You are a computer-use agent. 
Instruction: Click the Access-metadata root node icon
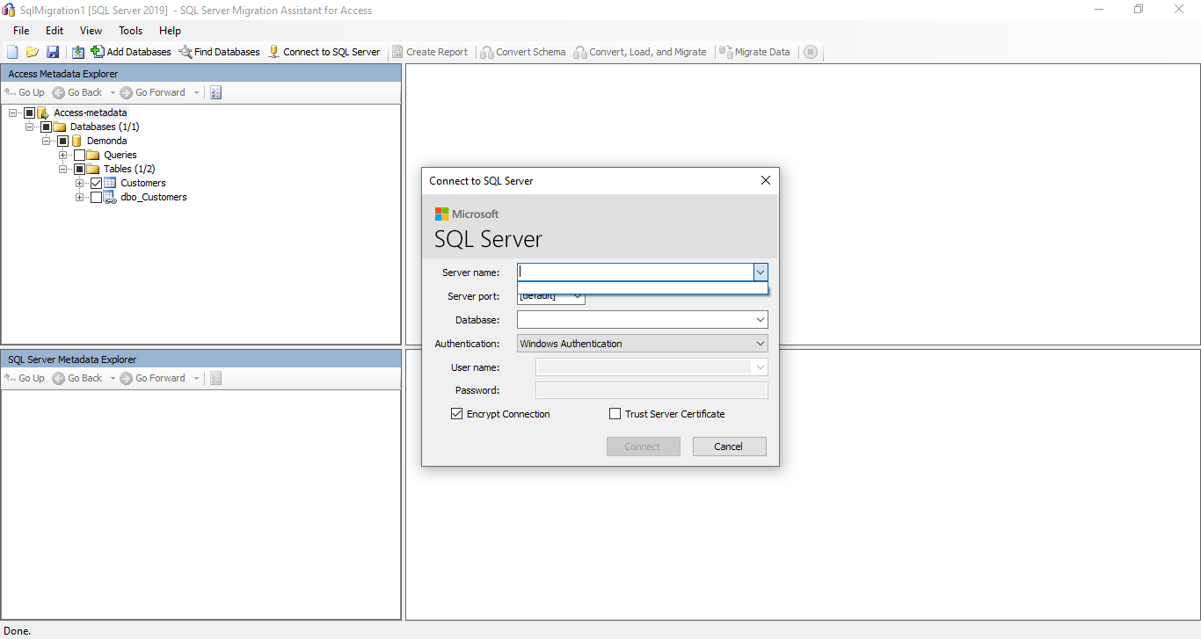(x=43, y=113)
